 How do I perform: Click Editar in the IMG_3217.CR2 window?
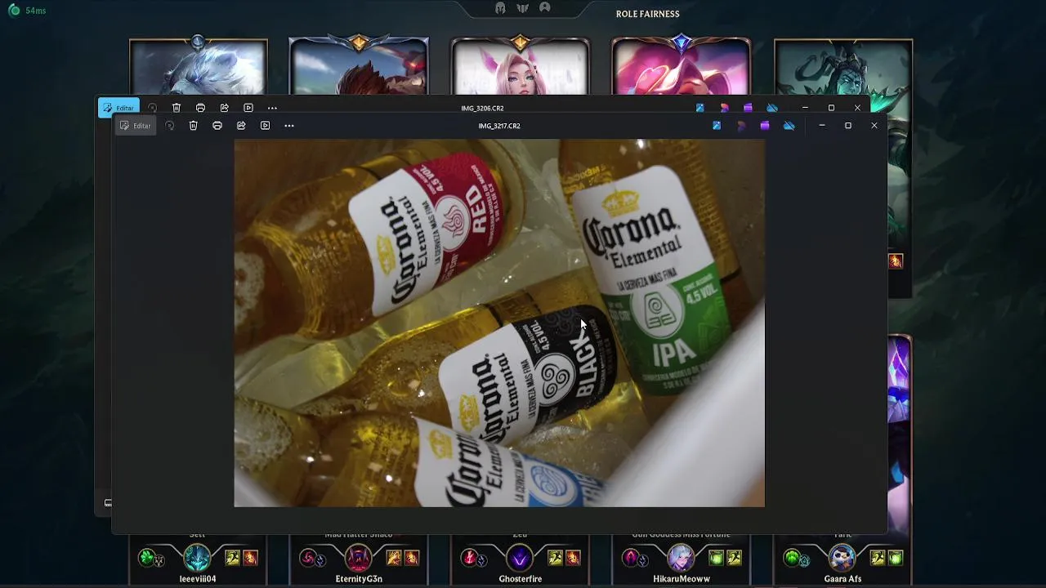point(136,126)
